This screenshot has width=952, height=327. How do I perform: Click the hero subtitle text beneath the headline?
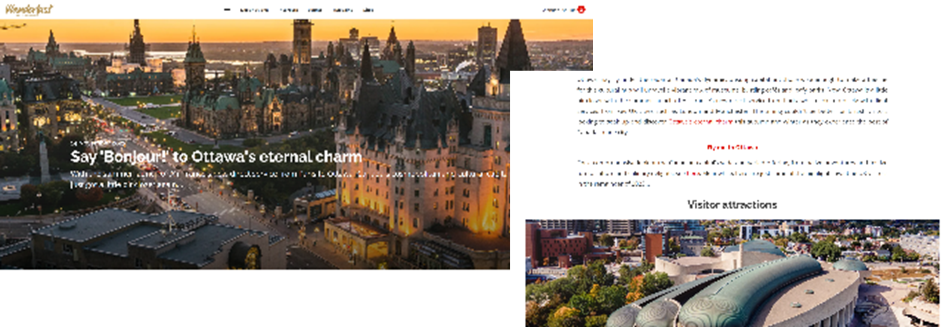tap(288, 179)
